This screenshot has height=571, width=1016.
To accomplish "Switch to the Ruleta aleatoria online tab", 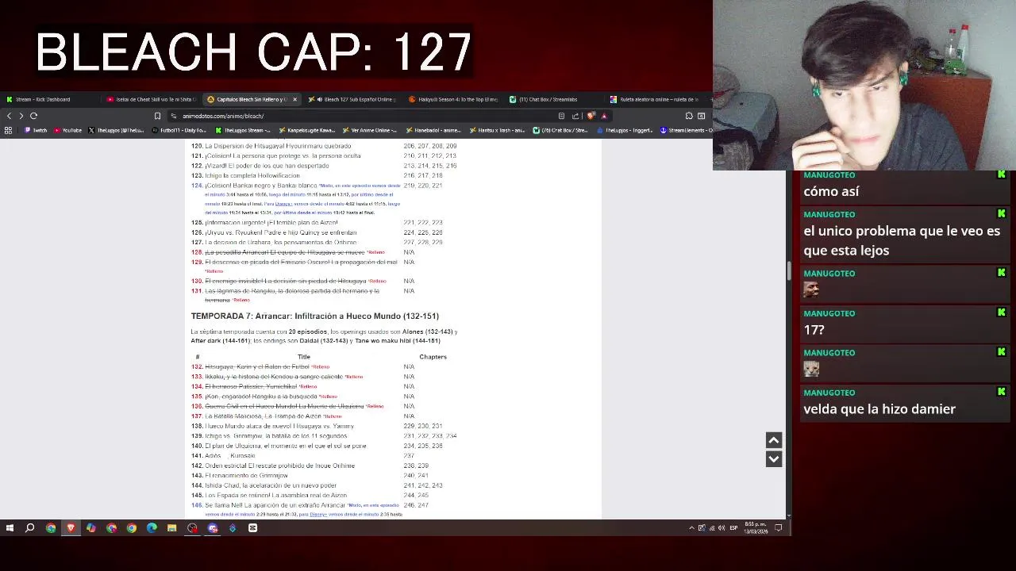I will coord(655,99).
